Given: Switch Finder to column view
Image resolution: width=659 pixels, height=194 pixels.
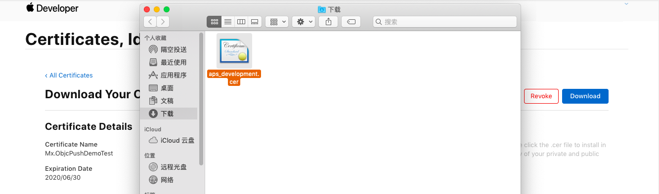Looking at the screenshot, I should 241,22.
